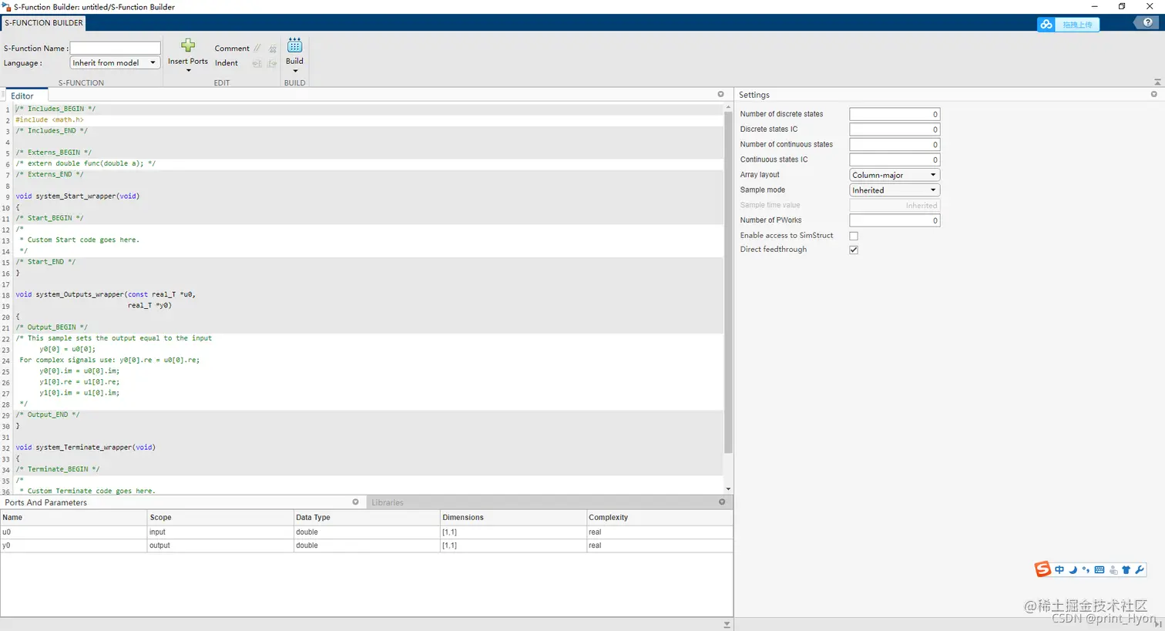Click the u0 row 'double' data type cell
Image resolution: width=1165 pixels, height=631 pixels.
(367, 532)
